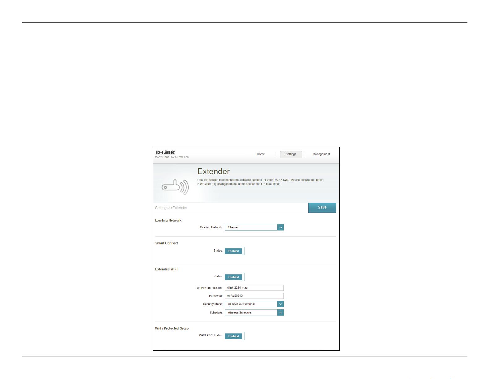Click the Extender page heading
The width and height of the screenshot is (490, 379).
pos(214,171)
